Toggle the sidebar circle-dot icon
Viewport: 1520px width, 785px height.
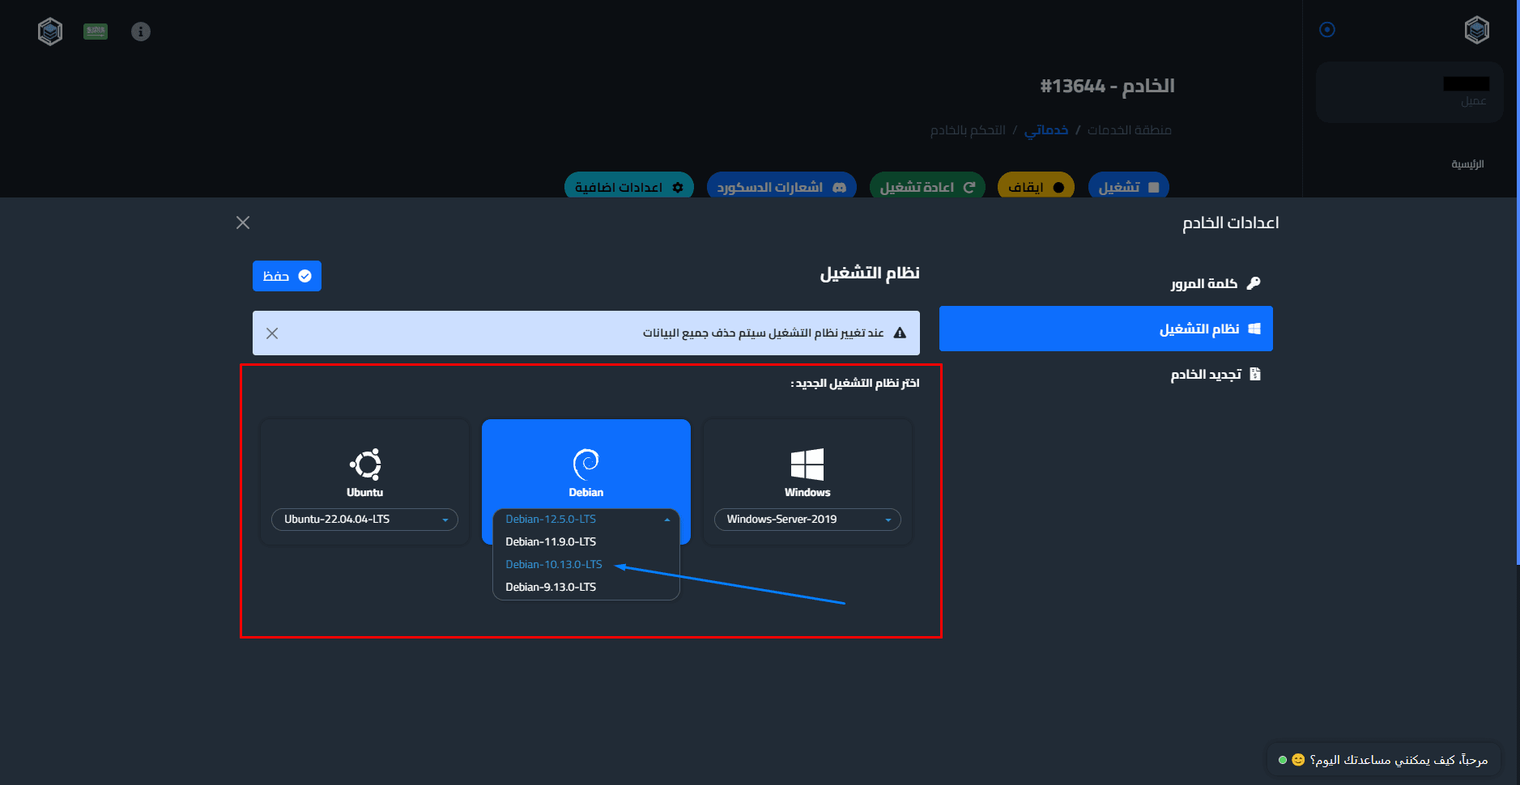1327,30
